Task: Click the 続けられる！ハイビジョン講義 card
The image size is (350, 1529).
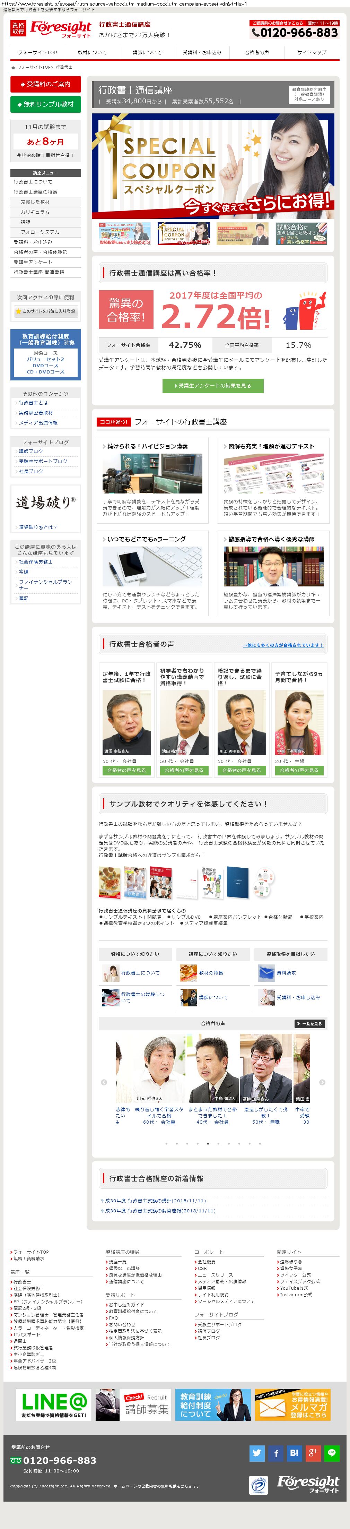Action: pyautogui.click(x=152, y=480)
